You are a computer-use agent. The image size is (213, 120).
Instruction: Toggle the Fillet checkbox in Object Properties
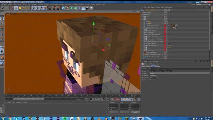[150, 80]
